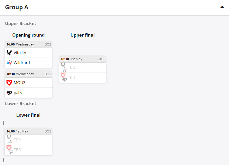Collapse the Group A section arrow

(x=222, y=7)
